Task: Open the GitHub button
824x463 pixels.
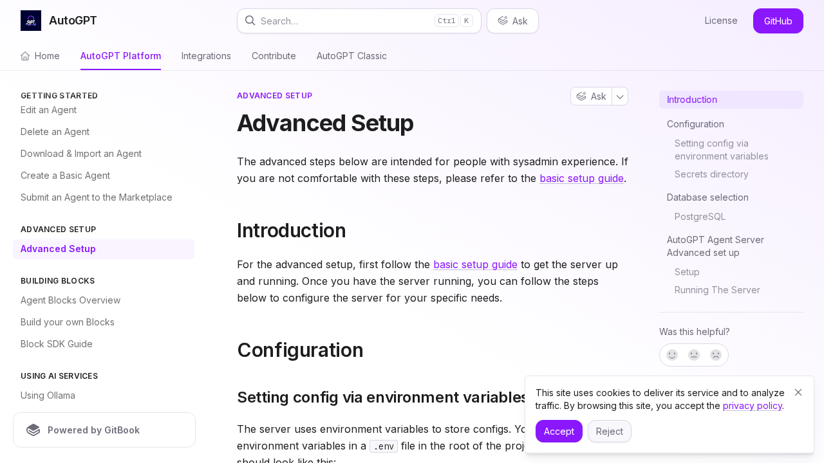Action: [x=778, y=21]
